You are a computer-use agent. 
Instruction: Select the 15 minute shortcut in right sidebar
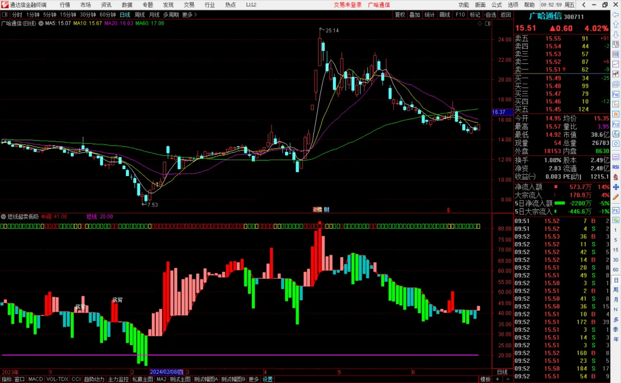tap(616, 250)
